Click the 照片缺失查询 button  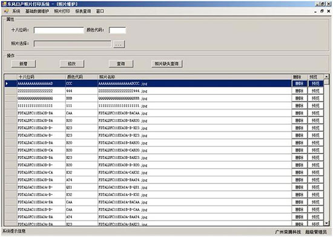(x=166, y=63)
